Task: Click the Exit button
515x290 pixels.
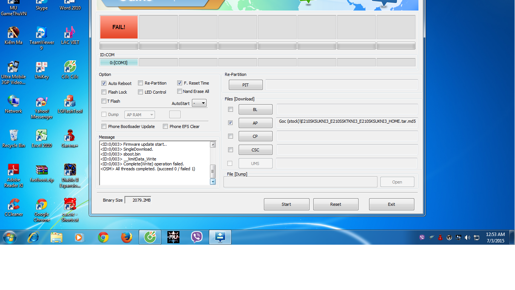Action: (x=391, y=204)
